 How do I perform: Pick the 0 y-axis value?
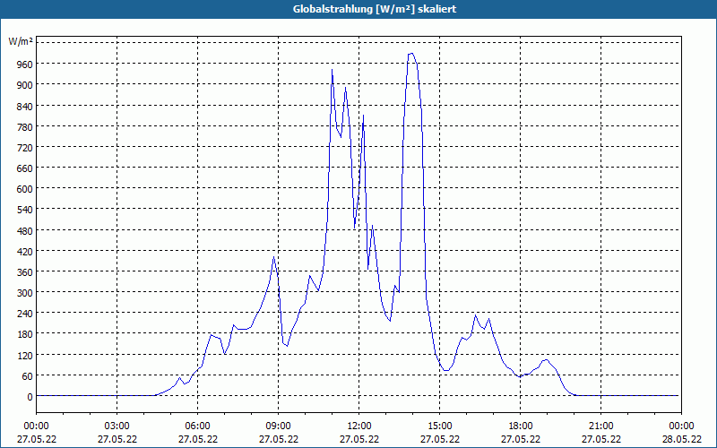tap(30, 397)
